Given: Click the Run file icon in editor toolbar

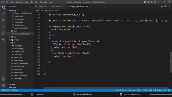Looking at the screenshot, I should click(x=162, y=6).
